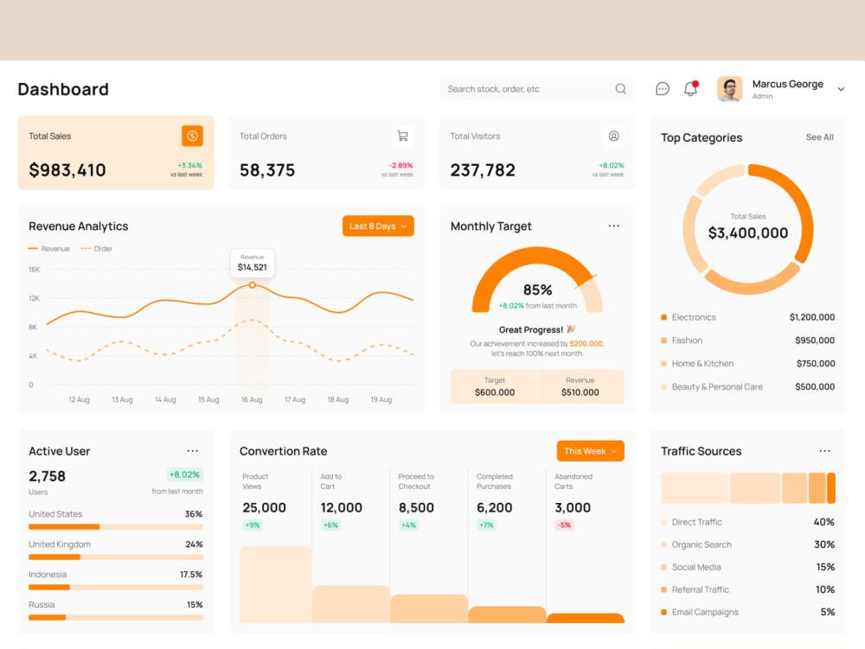The height and width of the screenshot is (649, 865).
Task: Click the Electronics category color swatch
Action: pos(663,317)
